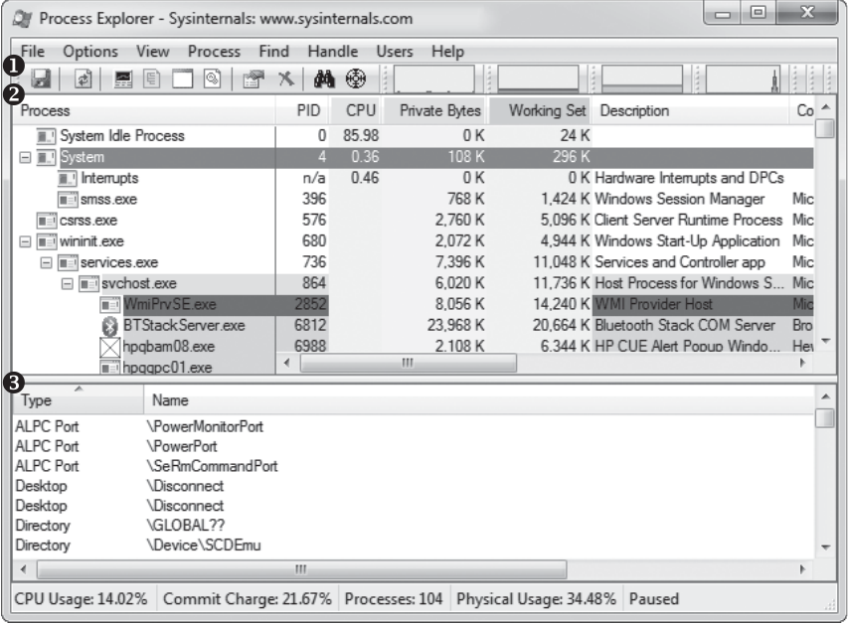Sort by the Process column header

pyautogui.click(x=144, y=111)
